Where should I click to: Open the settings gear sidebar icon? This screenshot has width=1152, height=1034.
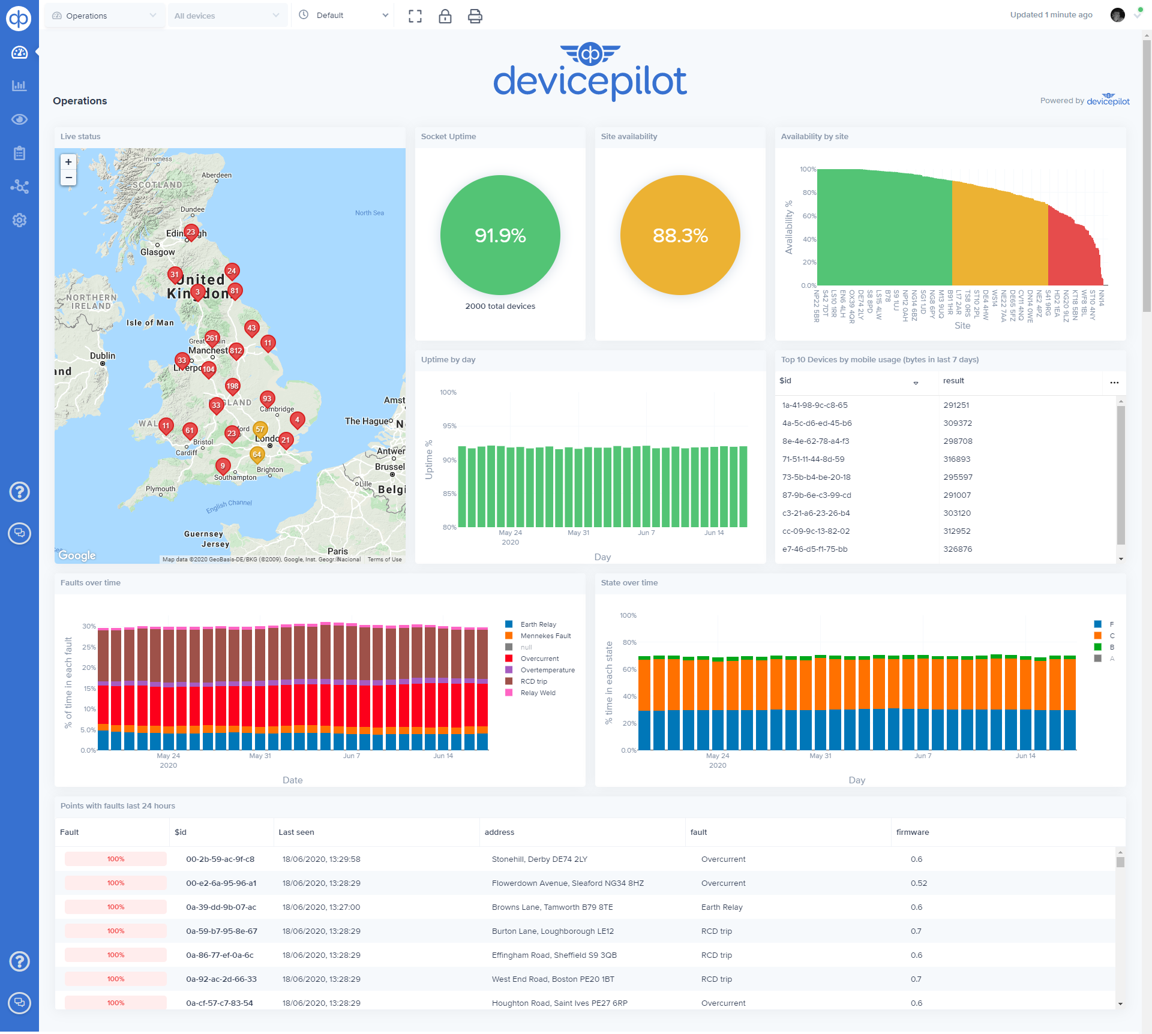point(19,220)
